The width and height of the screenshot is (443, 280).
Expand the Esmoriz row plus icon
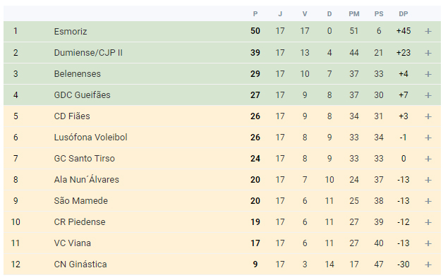tap(428, 31)
